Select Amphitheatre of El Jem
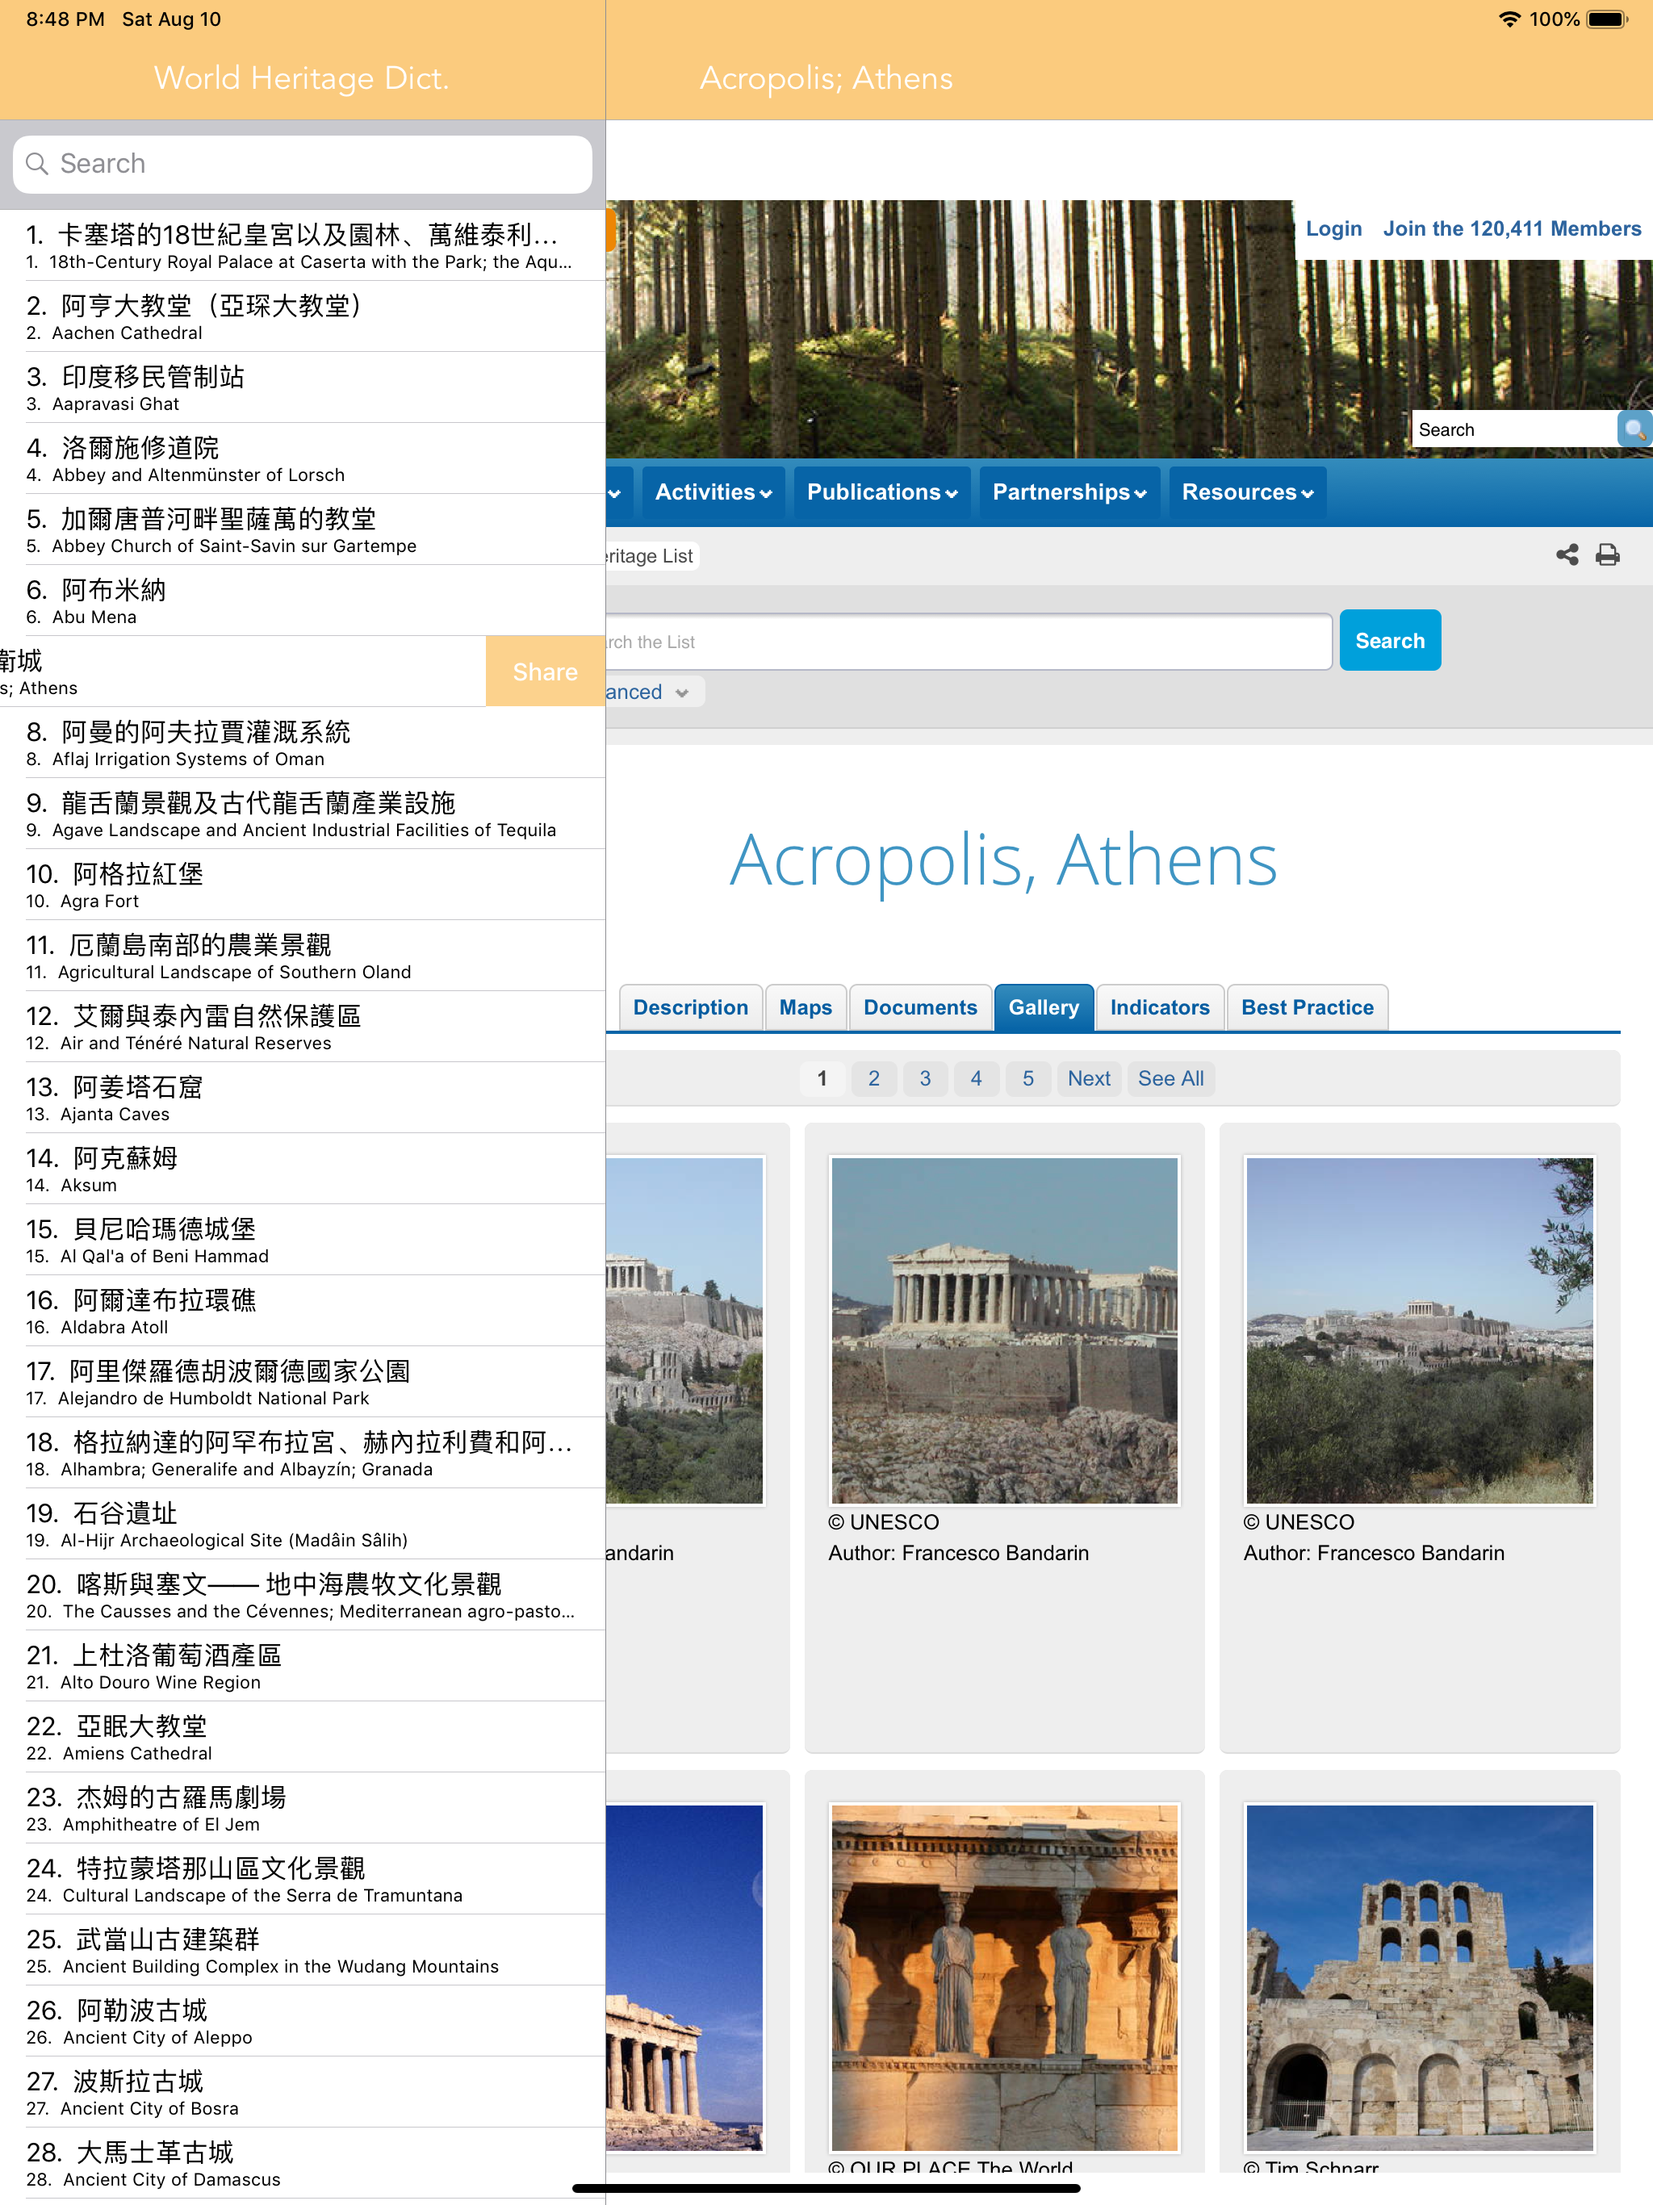1653x2205 pixels. click(x=302, y=1808)
